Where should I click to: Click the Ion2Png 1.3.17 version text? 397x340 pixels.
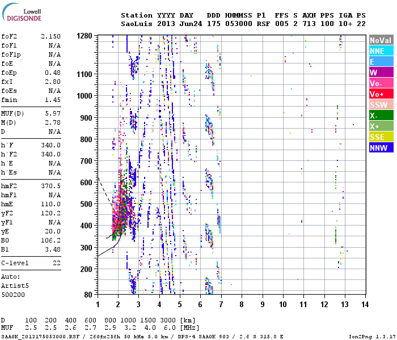click(372, 337)
